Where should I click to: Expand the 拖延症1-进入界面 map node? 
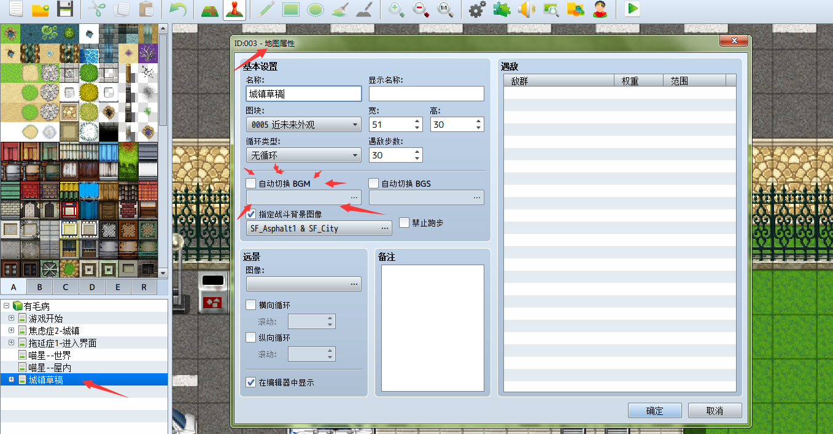[x=11, y=343]
